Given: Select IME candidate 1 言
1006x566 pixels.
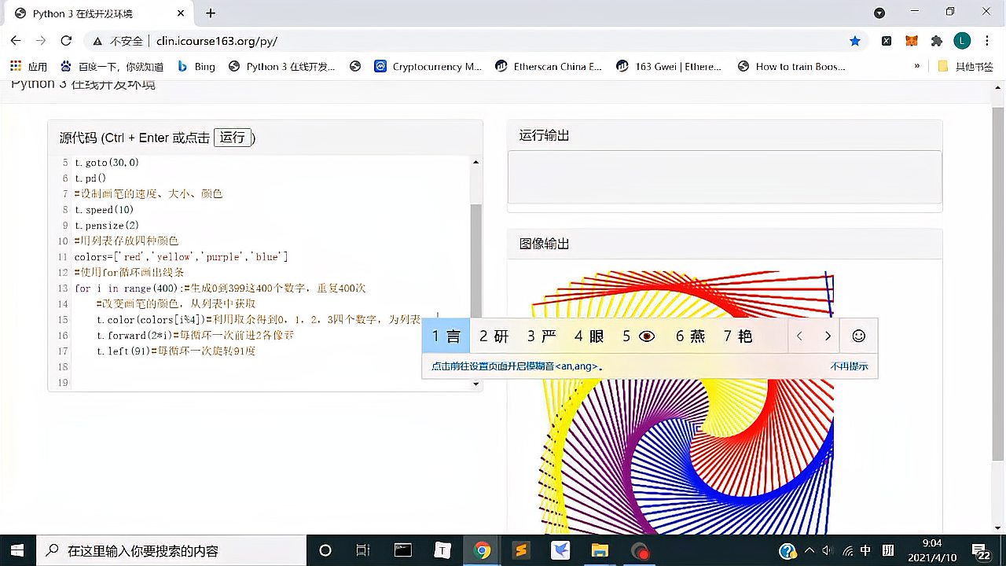Looking at the screenshot, I should 446,336.
